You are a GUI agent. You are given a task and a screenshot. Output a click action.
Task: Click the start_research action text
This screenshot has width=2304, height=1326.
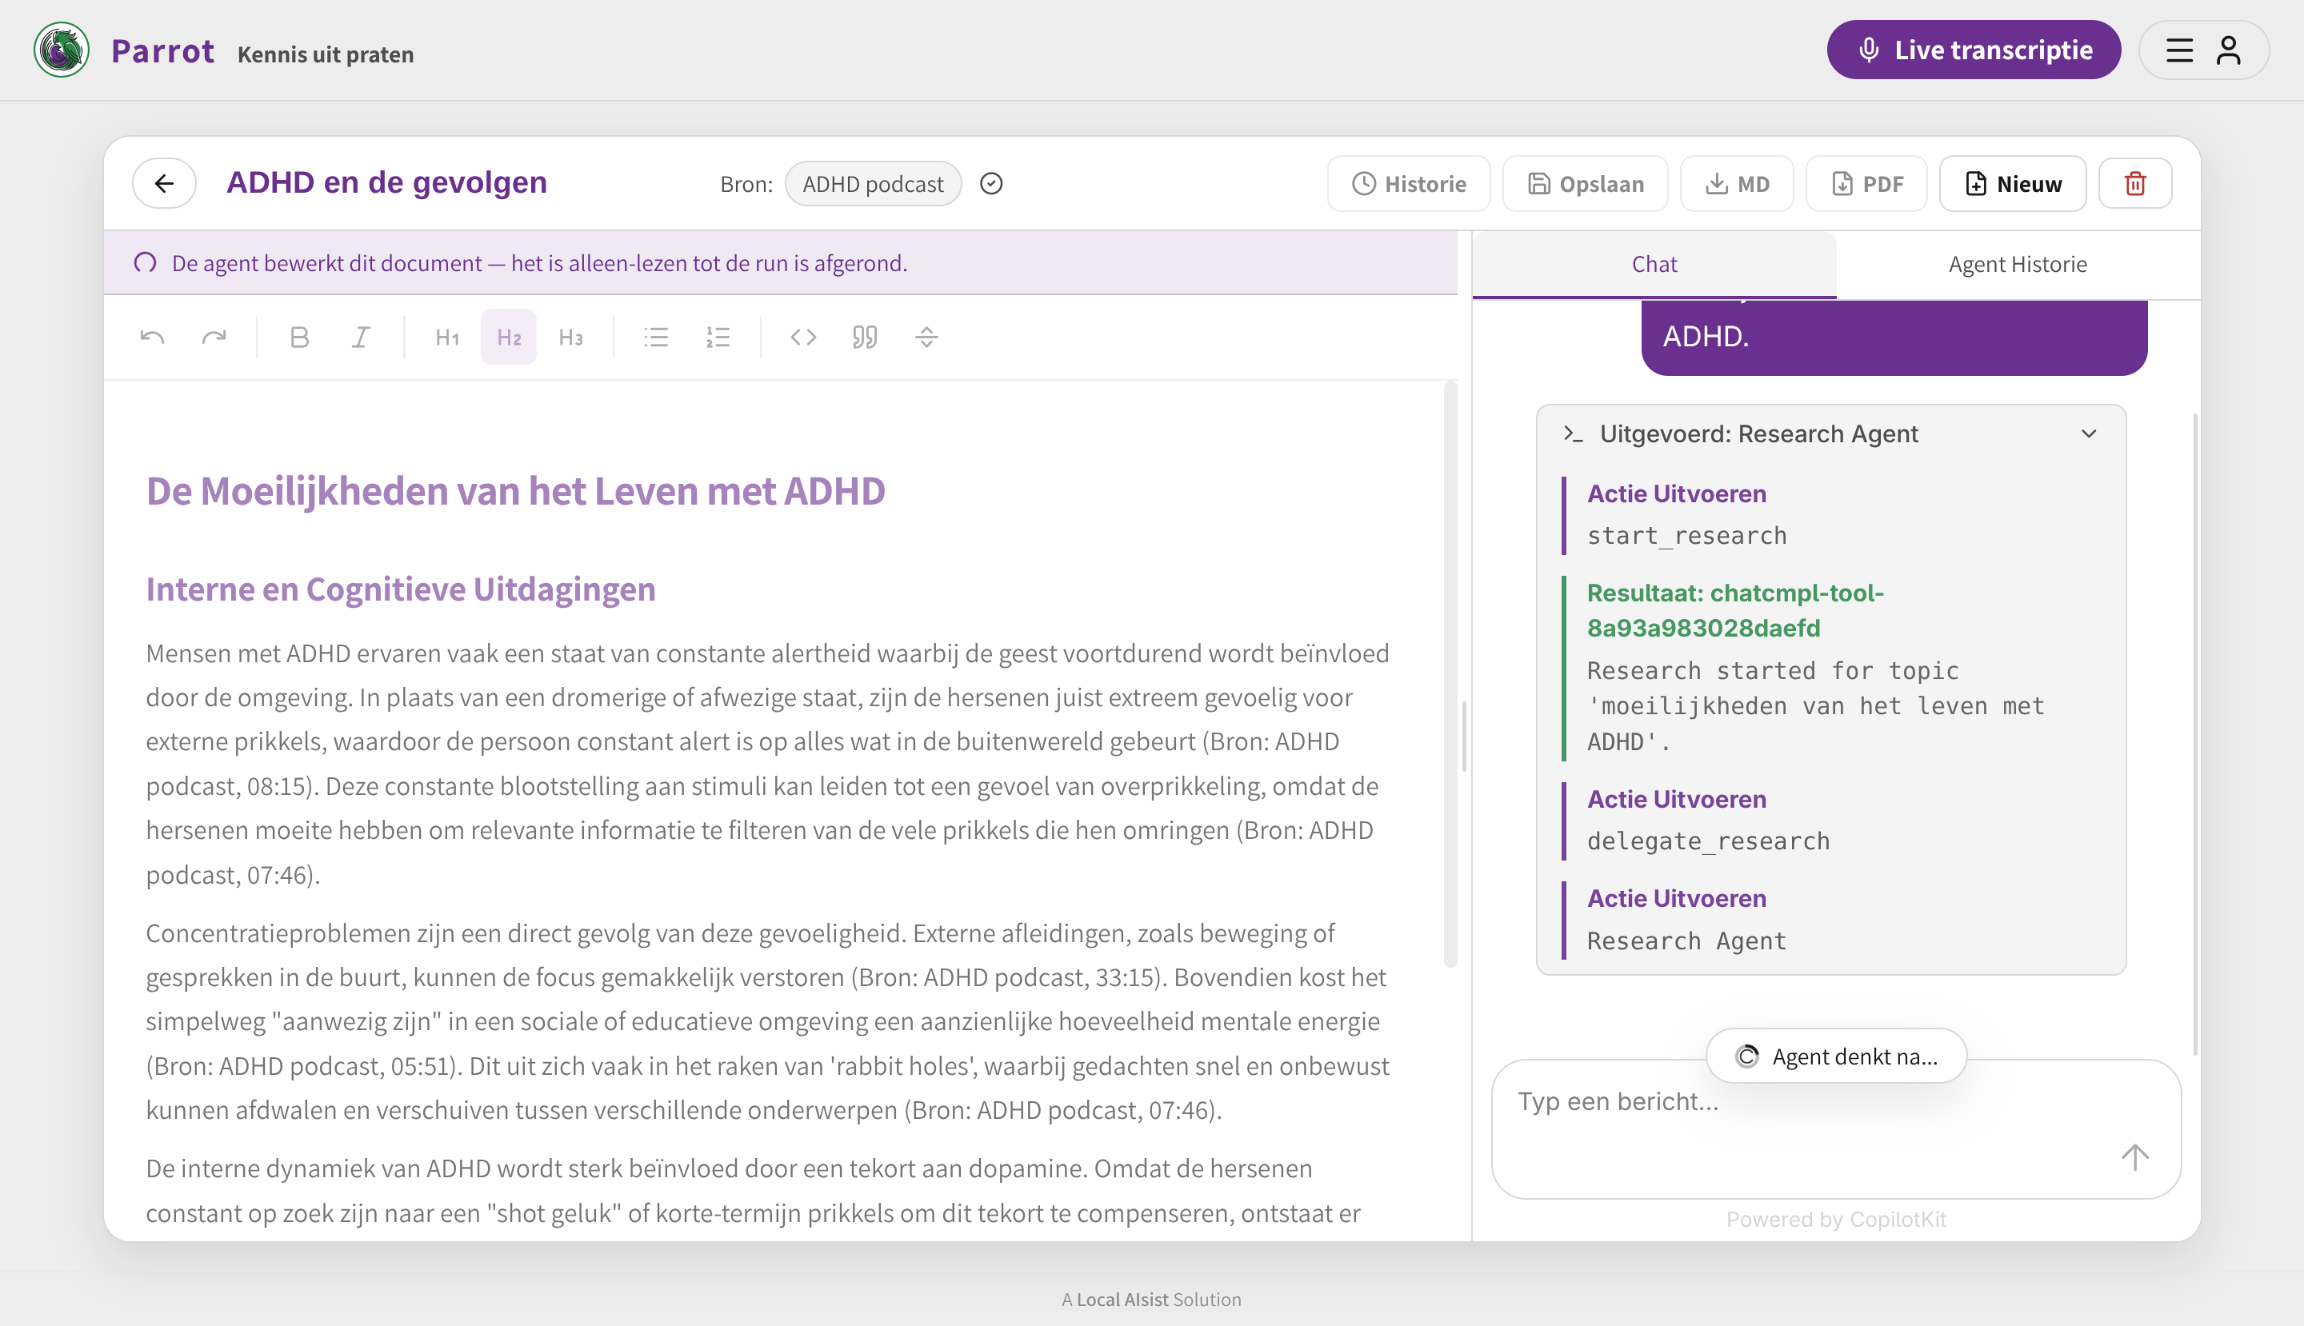1686,536
